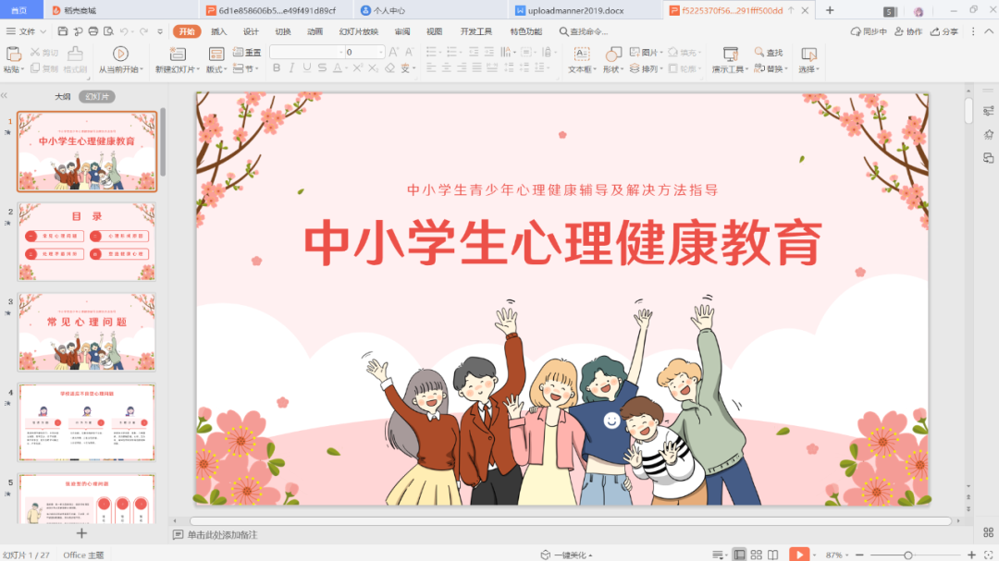This screenshot has height=561, width=999.
Task: Open the Animation (动画) ribbon tab
Action: tap(314, 31)
